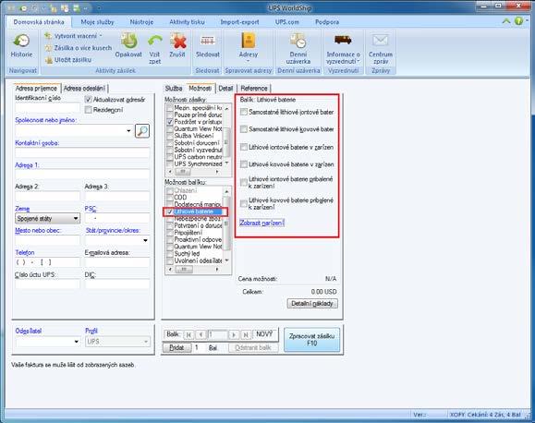This screenshot has width=535, height=423.
Task: Open Společnost nebo jméno dropdown
Action: coord(128,130)
